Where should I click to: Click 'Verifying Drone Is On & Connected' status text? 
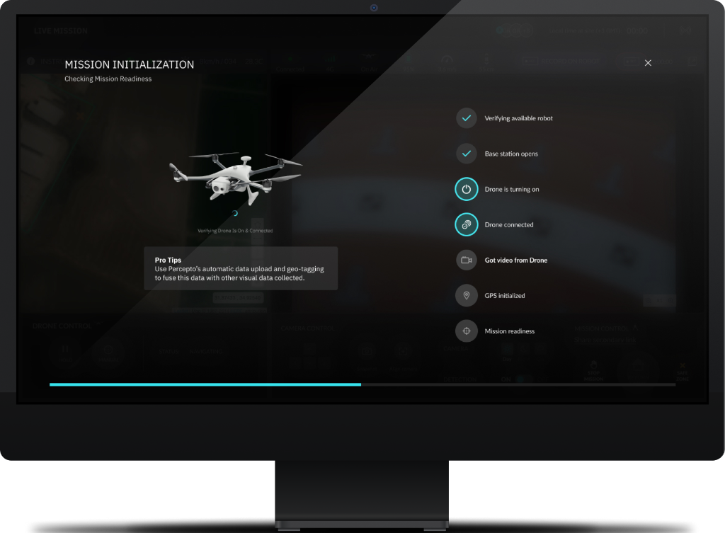235,231
